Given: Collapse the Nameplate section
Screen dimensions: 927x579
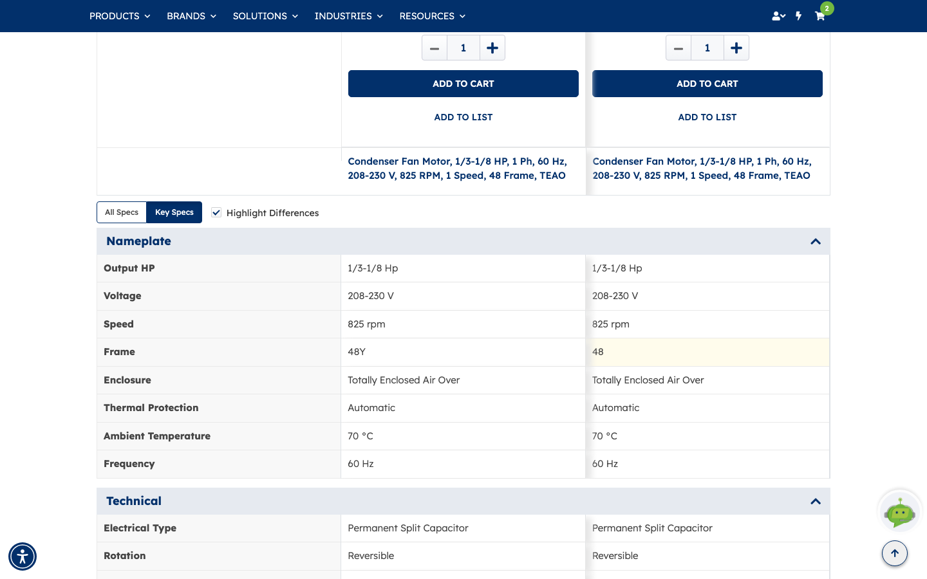Looking at the screenshot, I should click(816, 241).
